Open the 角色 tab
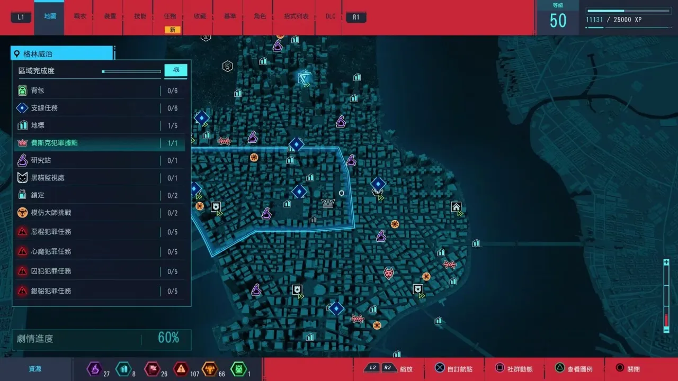The image size is (678, 381). click(260, 16)
